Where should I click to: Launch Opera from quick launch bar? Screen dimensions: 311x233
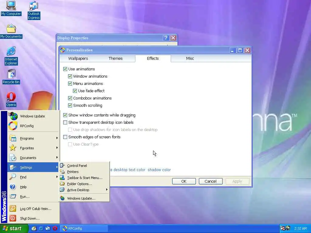click(55, 228)
